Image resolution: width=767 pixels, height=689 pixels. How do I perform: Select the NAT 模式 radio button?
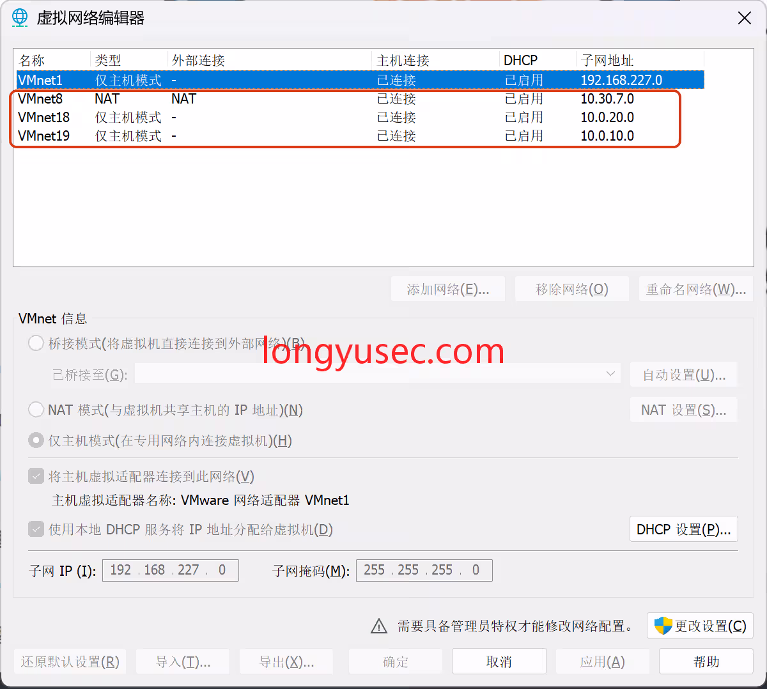click(x=36, y=410)
